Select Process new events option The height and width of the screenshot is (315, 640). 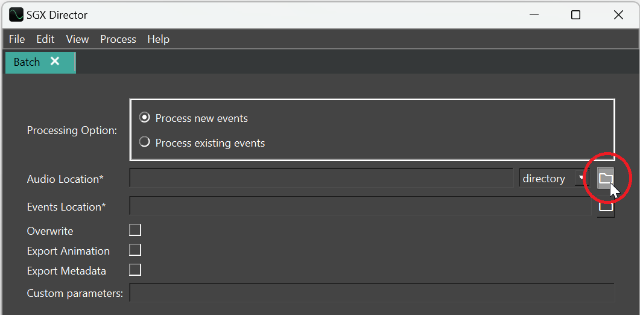pos(145,118)
